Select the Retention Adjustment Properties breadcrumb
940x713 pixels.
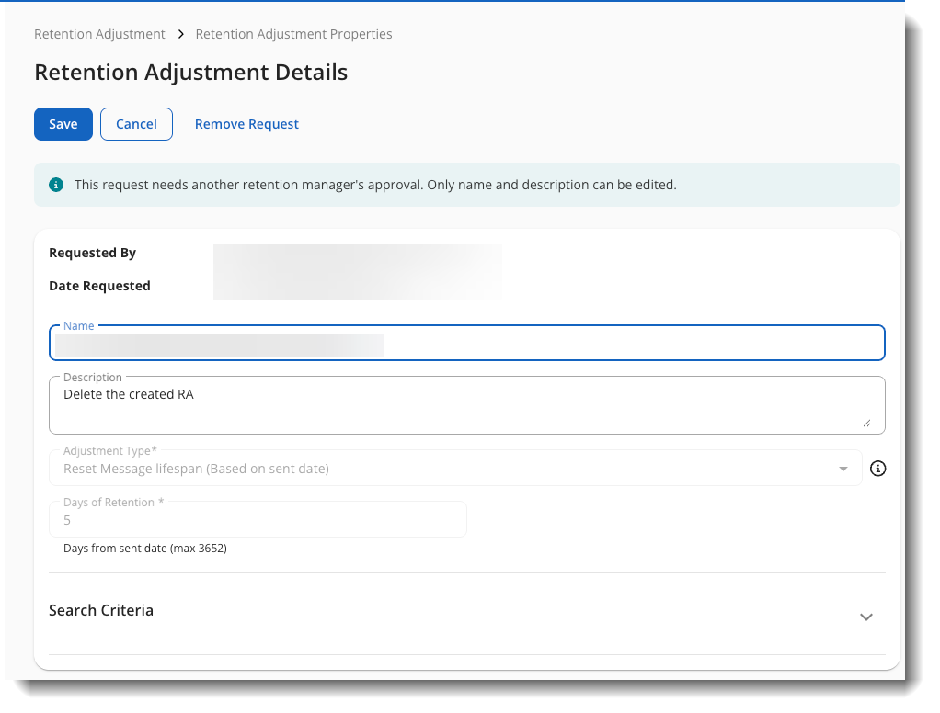tap(293, 34)
